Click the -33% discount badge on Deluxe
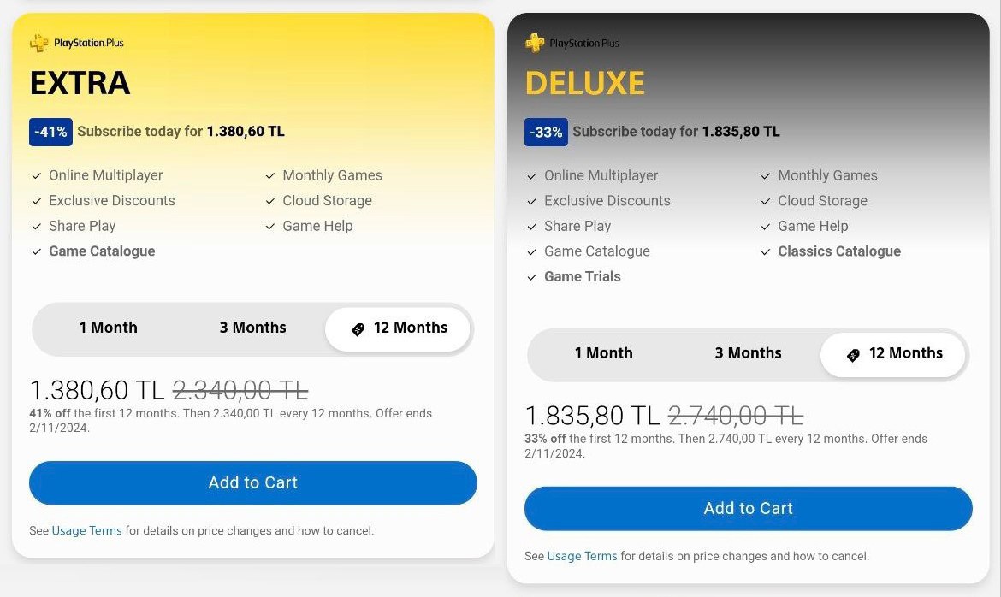The image size is (1001, 597). click(x=546, y=133)
